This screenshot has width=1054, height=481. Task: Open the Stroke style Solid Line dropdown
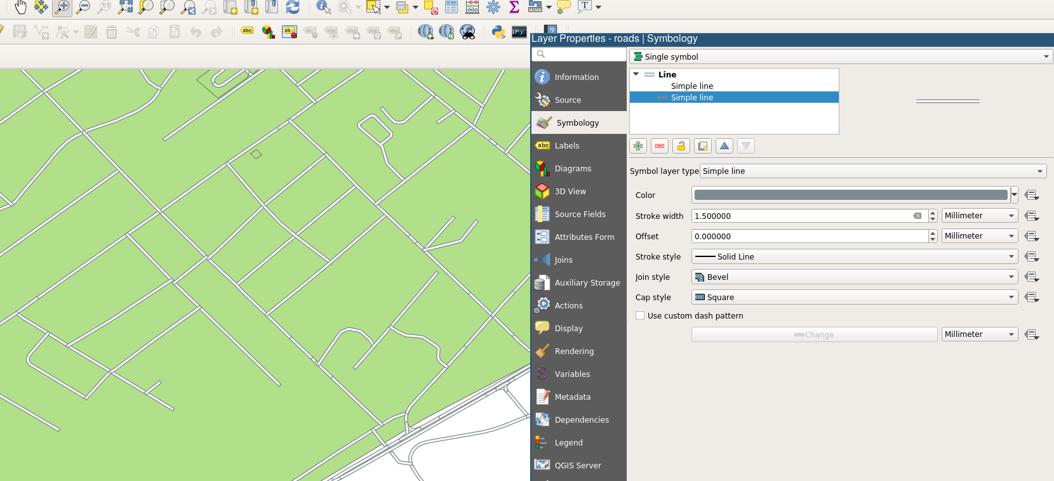click(x=854, y=256)
